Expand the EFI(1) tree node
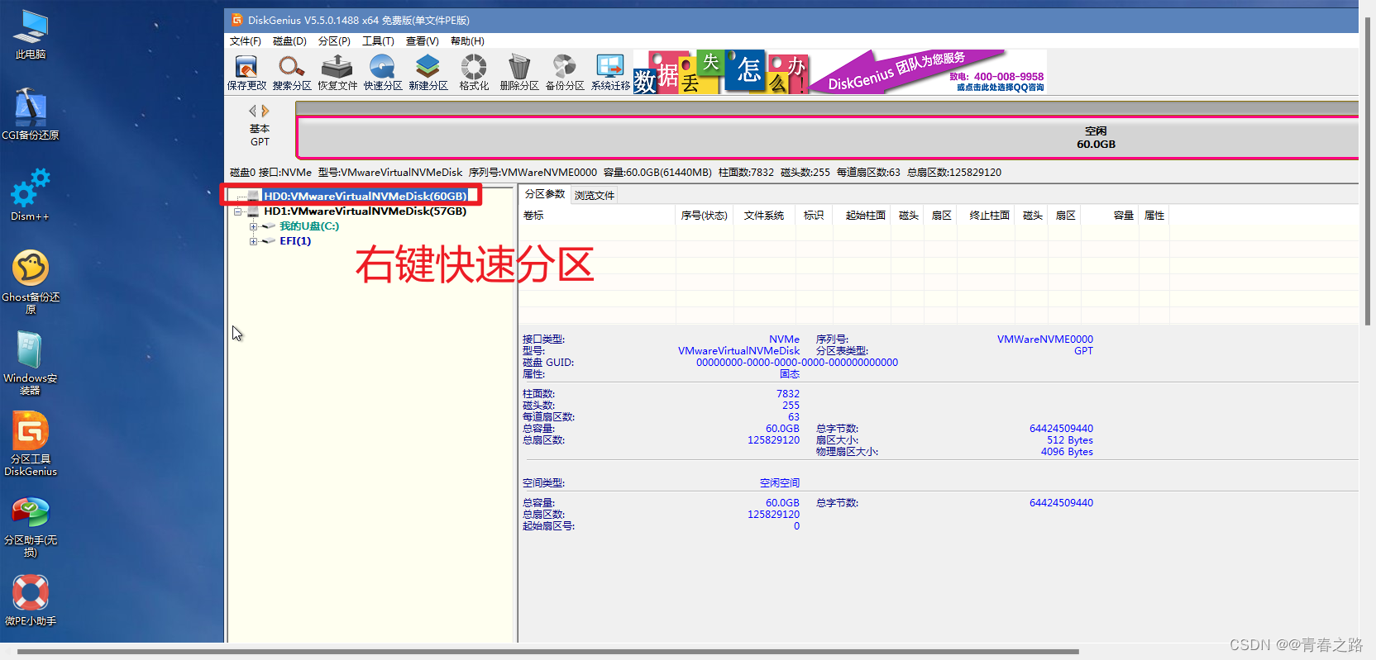 click(253, 241)
